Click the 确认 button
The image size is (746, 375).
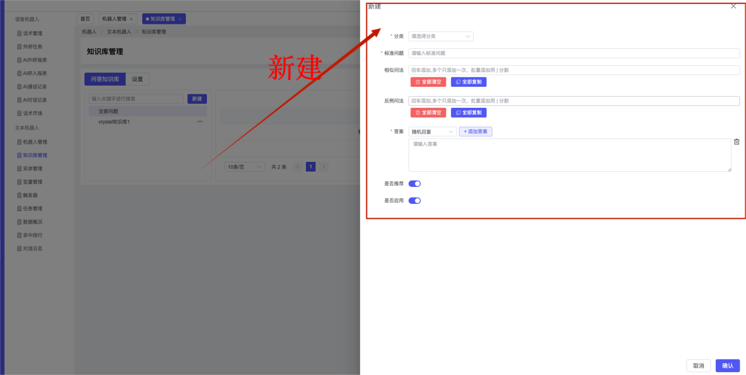727,366
